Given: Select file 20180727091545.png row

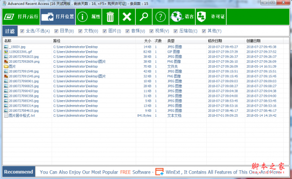Looking at the screenshot, I should [146, 76].
